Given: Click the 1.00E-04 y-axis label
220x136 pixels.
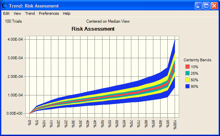Looking at the screenshot, I should pyautogui.click(x=15, y=95).
